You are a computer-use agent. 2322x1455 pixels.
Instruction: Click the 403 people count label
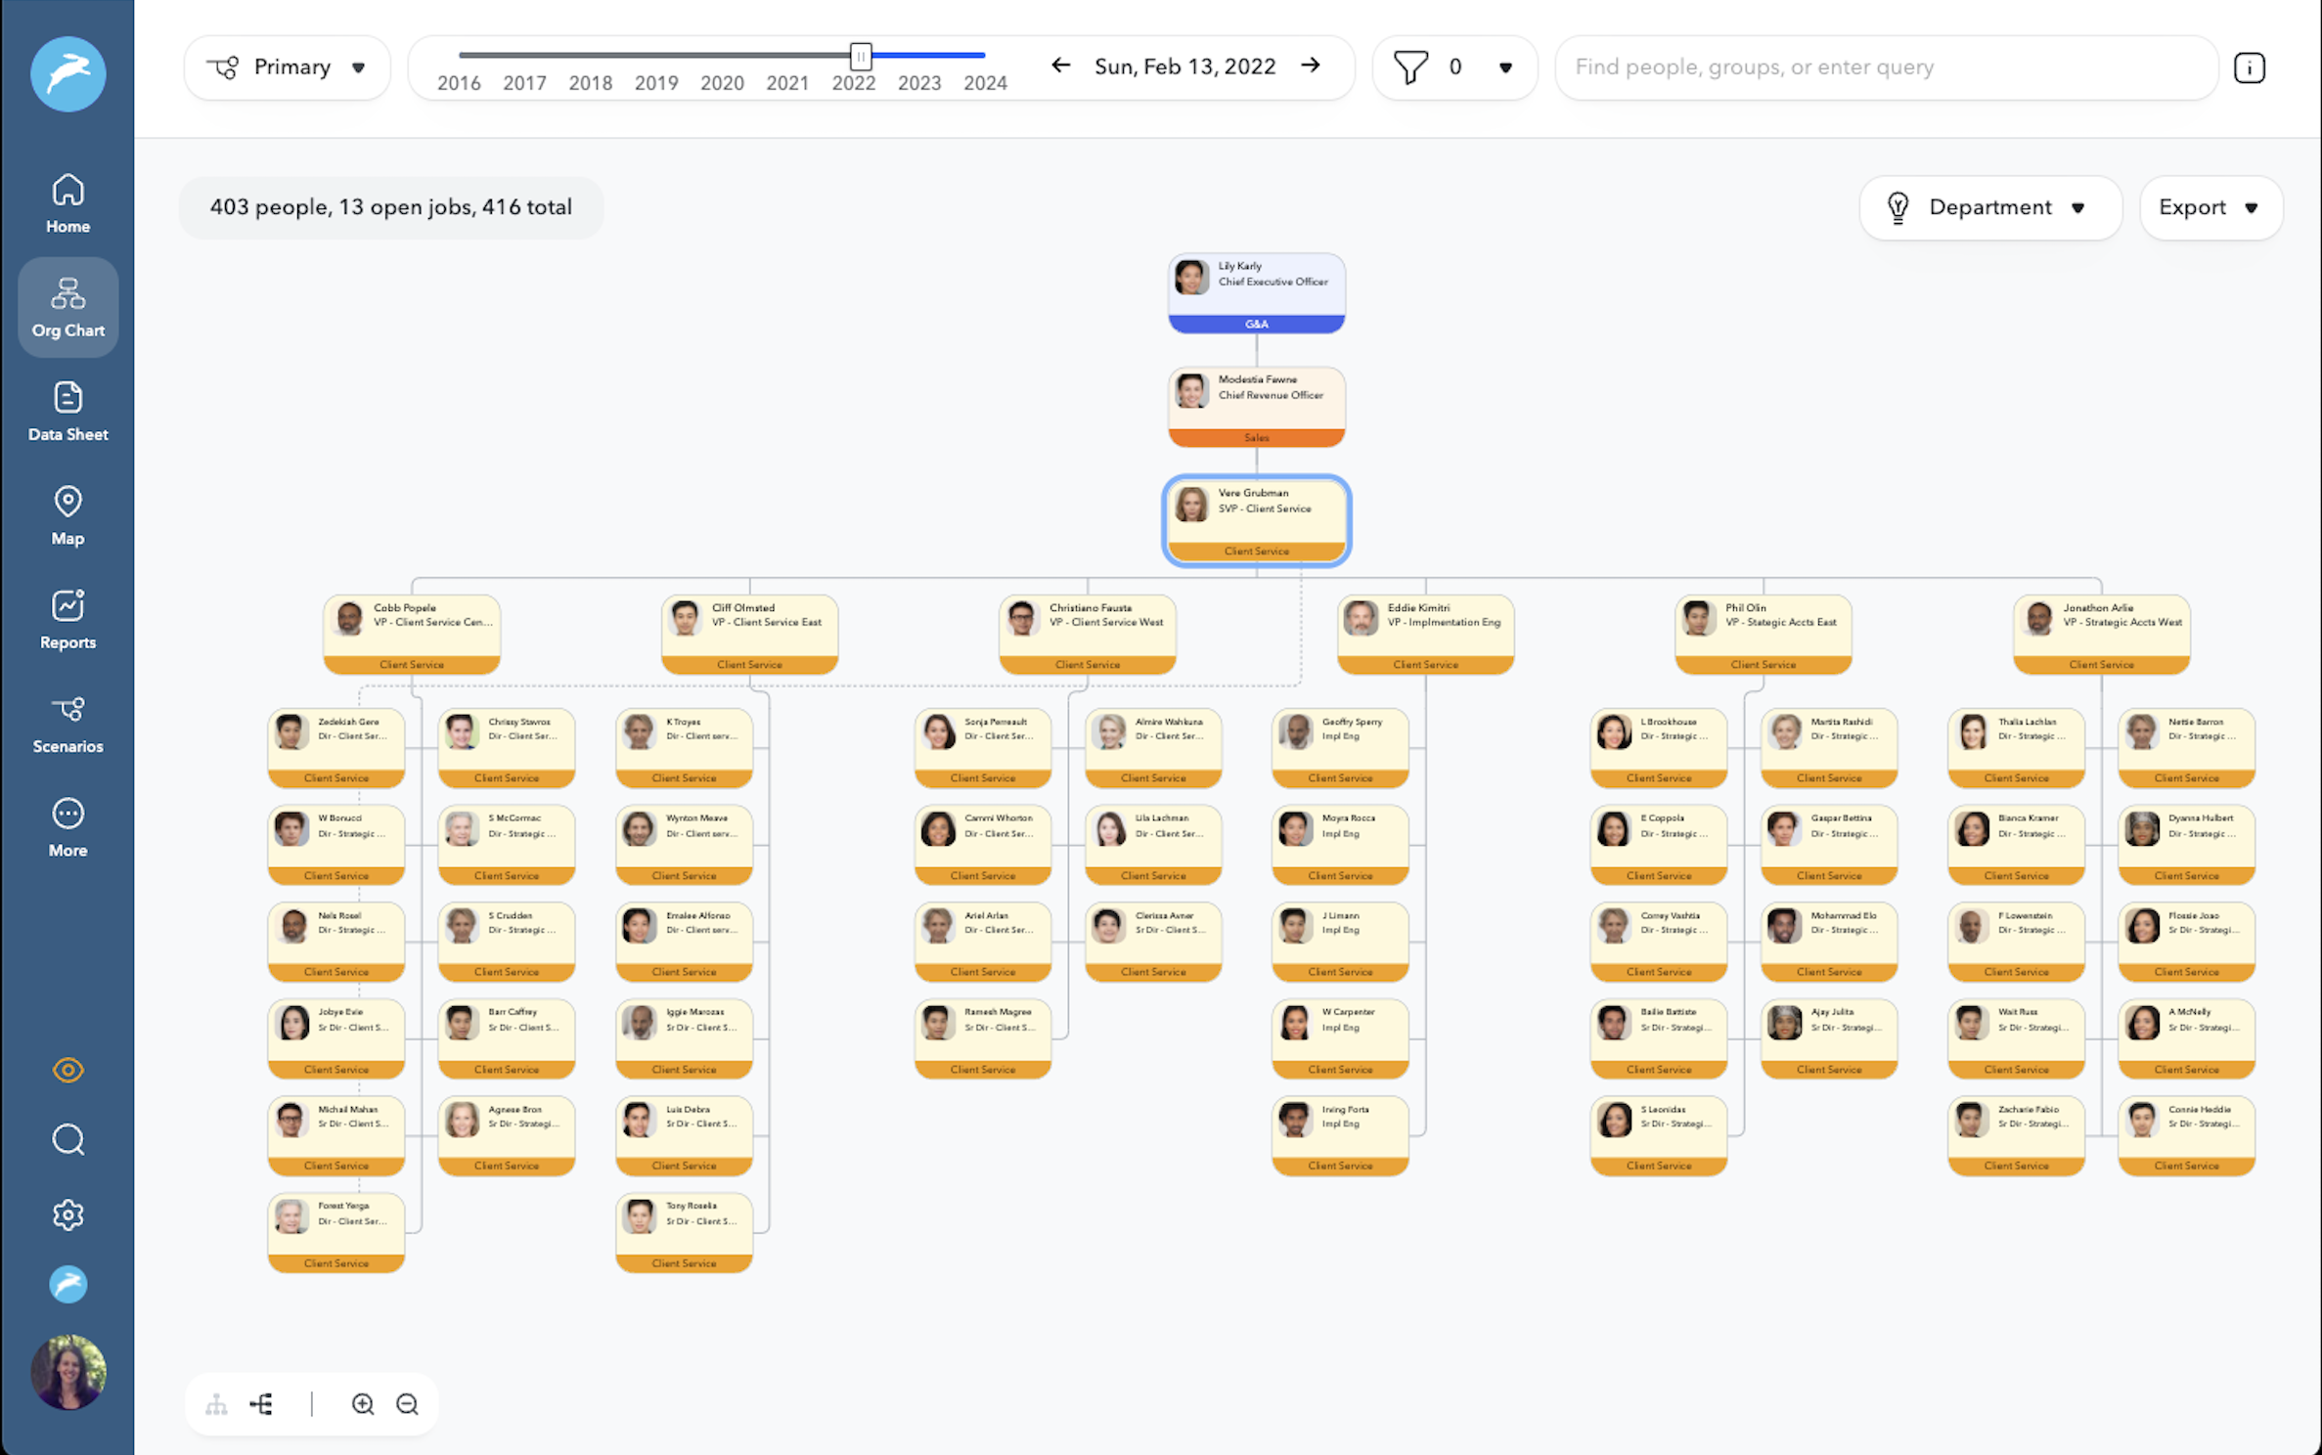pyautogui.click(x=391, y=206)
